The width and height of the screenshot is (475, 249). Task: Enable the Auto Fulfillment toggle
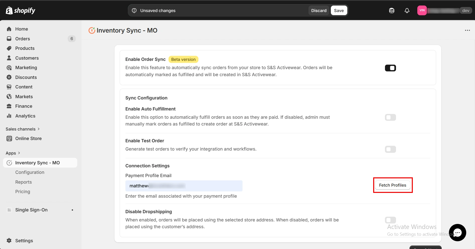[390, 117]
